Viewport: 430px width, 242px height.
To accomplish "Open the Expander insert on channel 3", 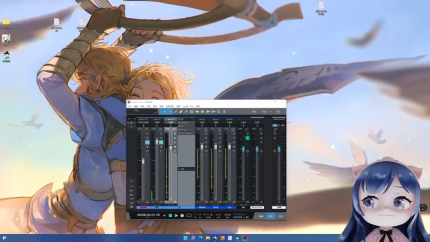I will [x=187, y=123].
